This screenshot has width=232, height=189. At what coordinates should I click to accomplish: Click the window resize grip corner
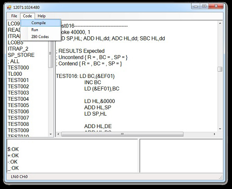point(221,177)
